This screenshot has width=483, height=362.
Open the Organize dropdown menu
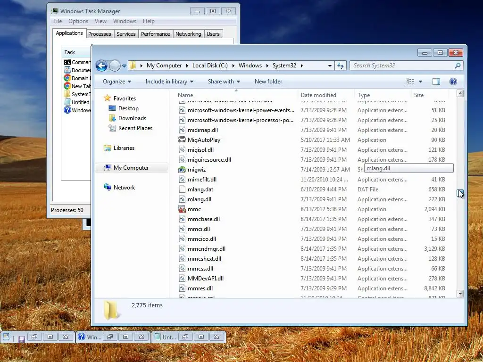(117, 82)
